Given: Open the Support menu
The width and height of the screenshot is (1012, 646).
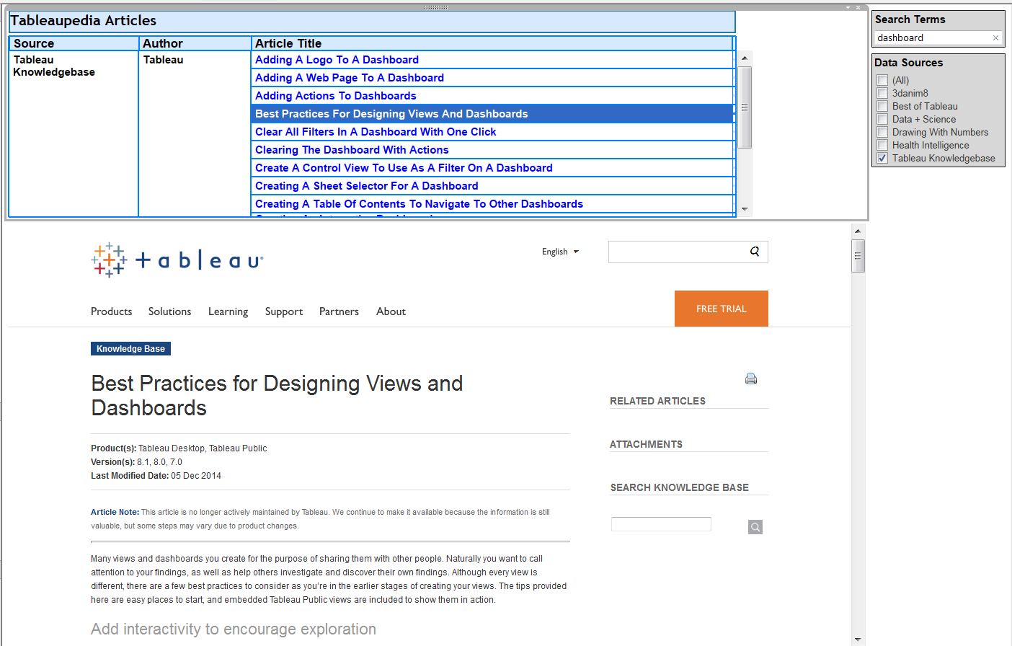Looking at the screenshot, I should [x=284, y=311].
